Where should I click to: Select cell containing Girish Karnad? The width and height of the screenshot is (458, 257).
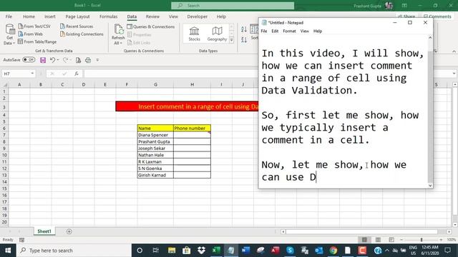coord(155,175)
